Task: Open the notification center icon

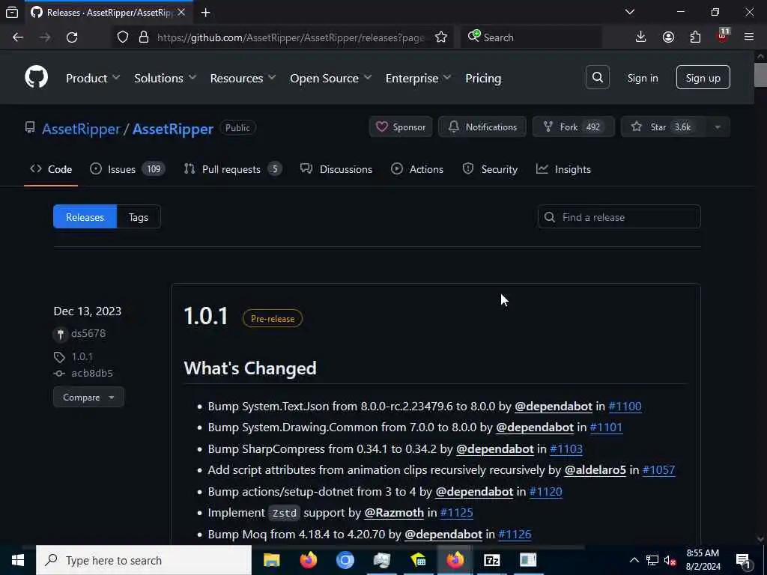Action: point(743,560)
